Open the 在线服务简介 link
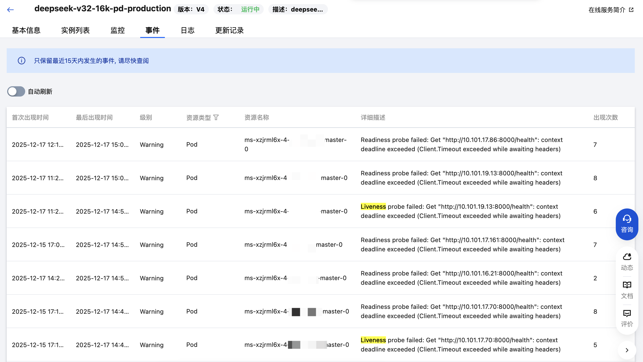 [x=607, y=10]
